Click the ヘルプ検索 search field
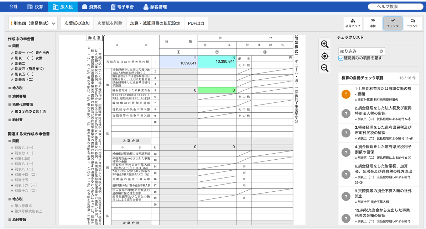Image resolution: width=426 pixels, height=229 pixels. point(395,6)
